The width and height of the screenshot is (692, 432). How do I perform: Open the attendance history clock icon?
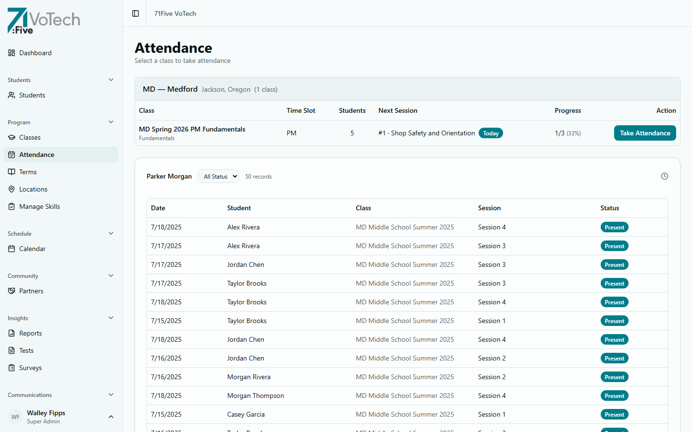coord(665,176)
